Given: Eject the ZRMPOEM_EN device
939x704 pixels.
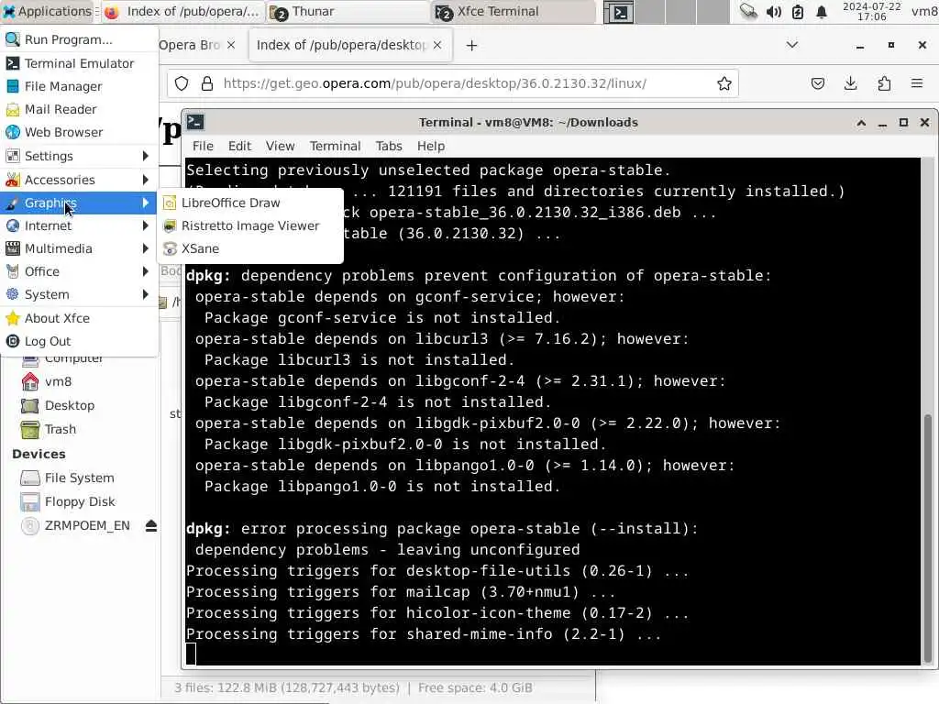Looking at the screenshot, I should click(x=151, y=525).
